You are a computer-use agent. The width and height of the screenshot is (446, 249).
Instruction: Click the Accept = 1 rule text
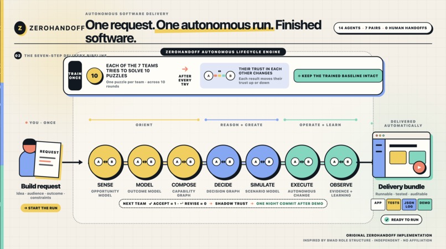click(x=162, y=204)
